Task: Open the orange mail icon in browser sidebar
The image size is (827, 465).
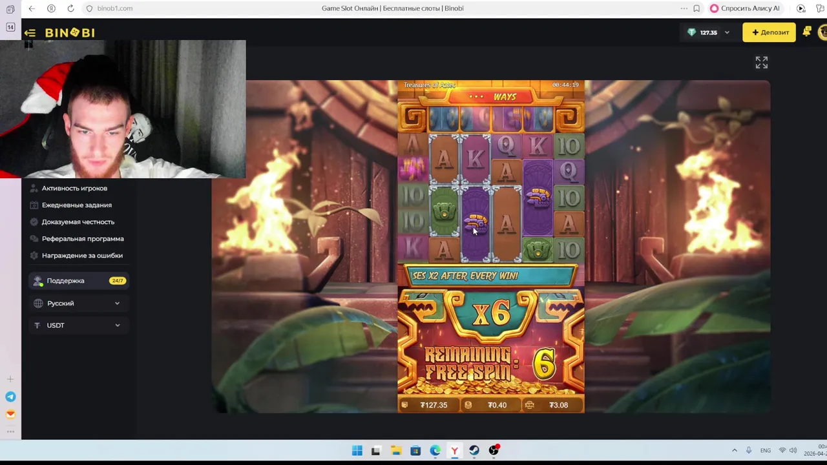Action: click(10, 415)
